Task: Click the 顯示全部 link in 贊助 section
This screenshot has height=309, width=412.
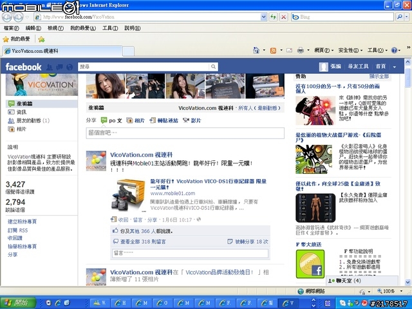Action: tap(379, 76)
